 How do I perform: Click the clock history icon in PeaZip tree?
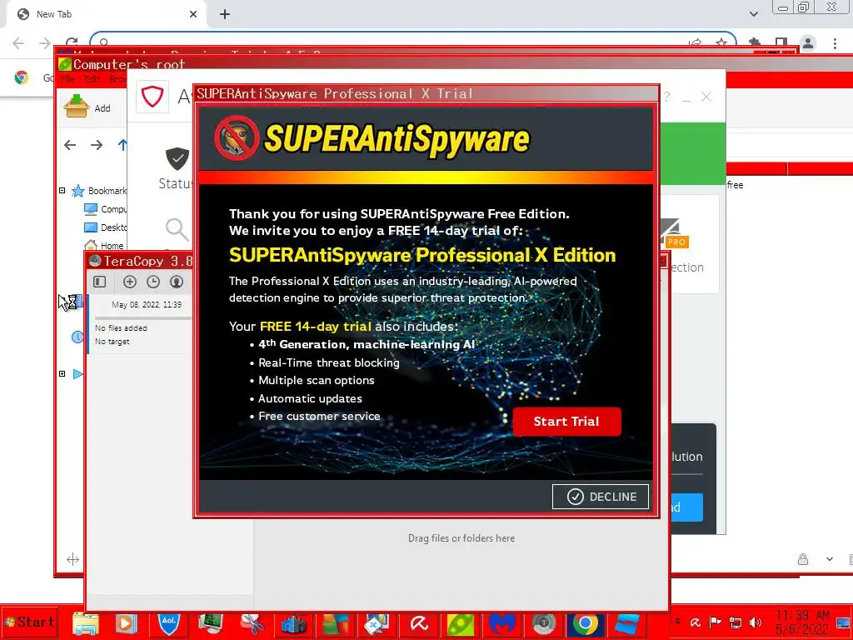point(77,337)
